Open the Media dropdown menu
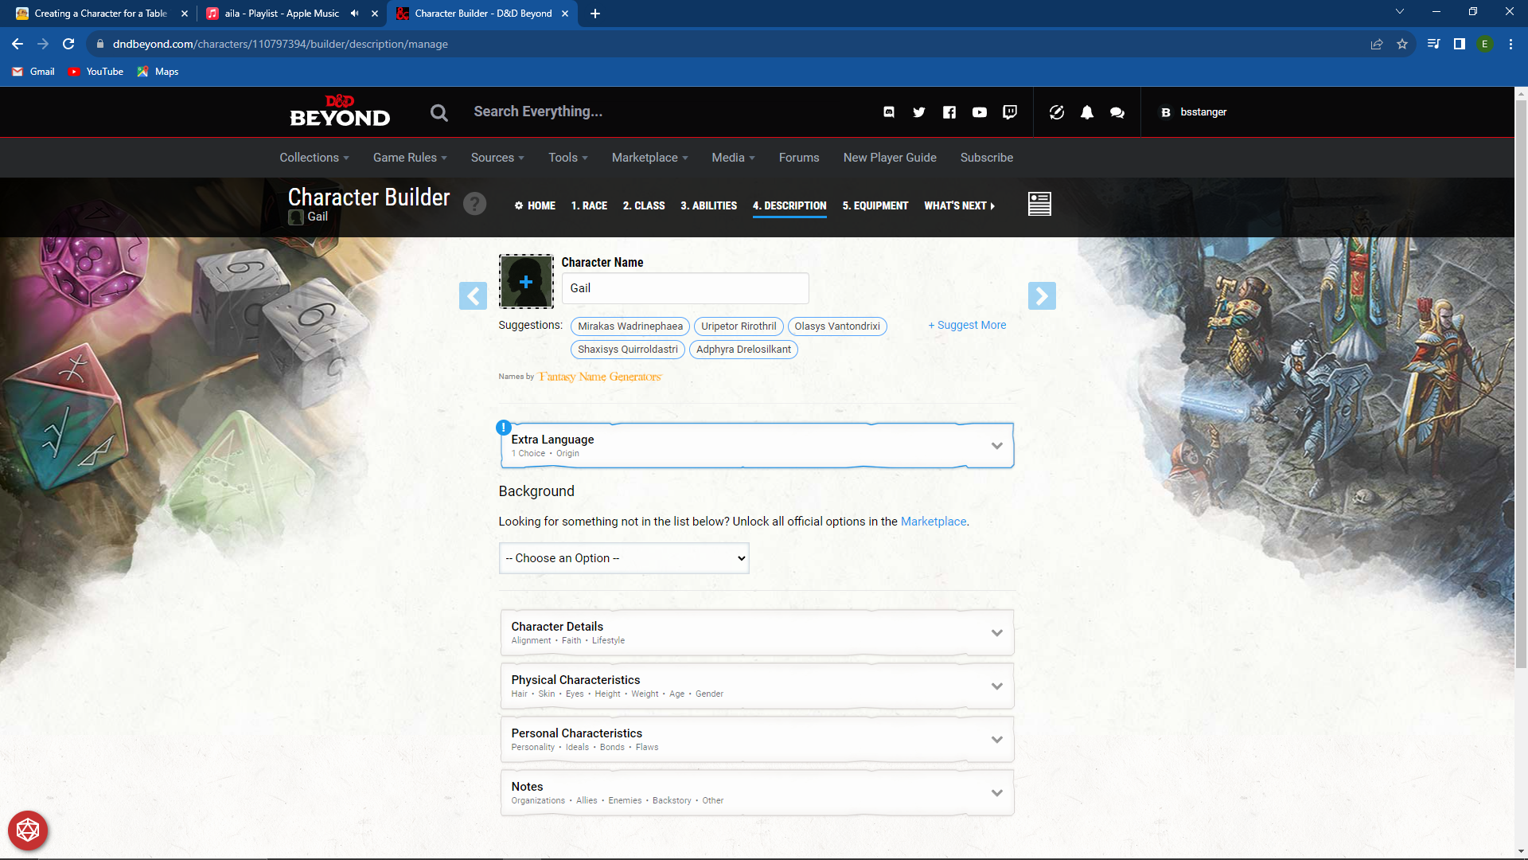Image resolution: width=1528 pixels, height=860 pixels. coord(733,158)
